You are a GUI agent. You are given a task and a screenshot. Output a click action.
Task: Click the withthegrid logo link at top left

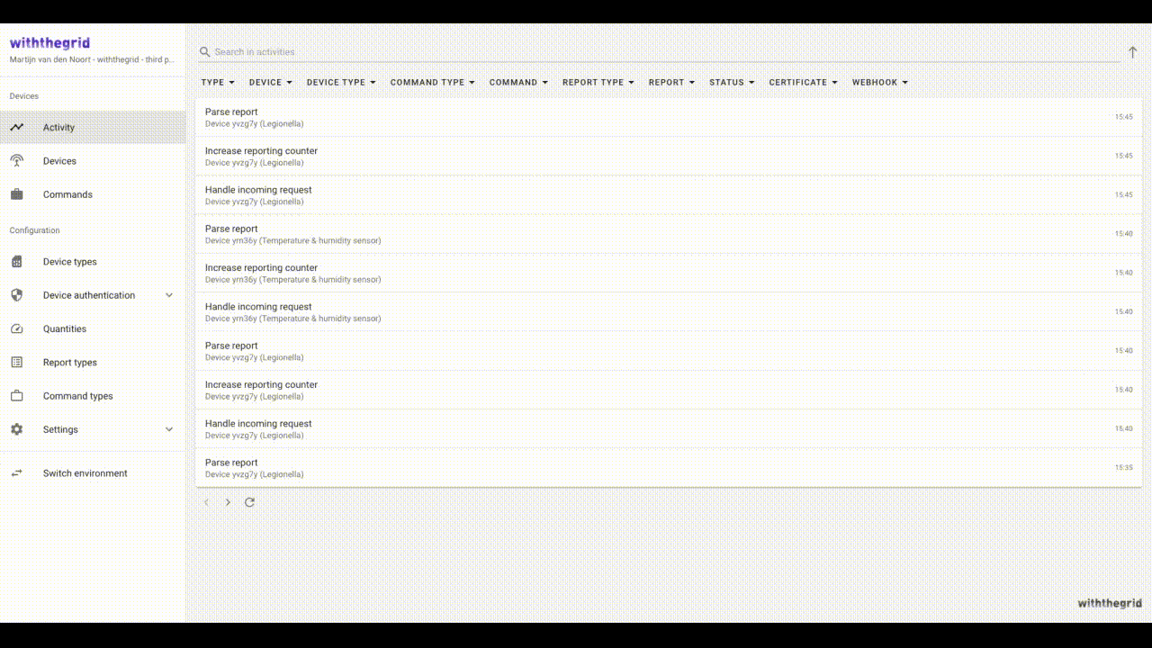(x=49, y=42)
